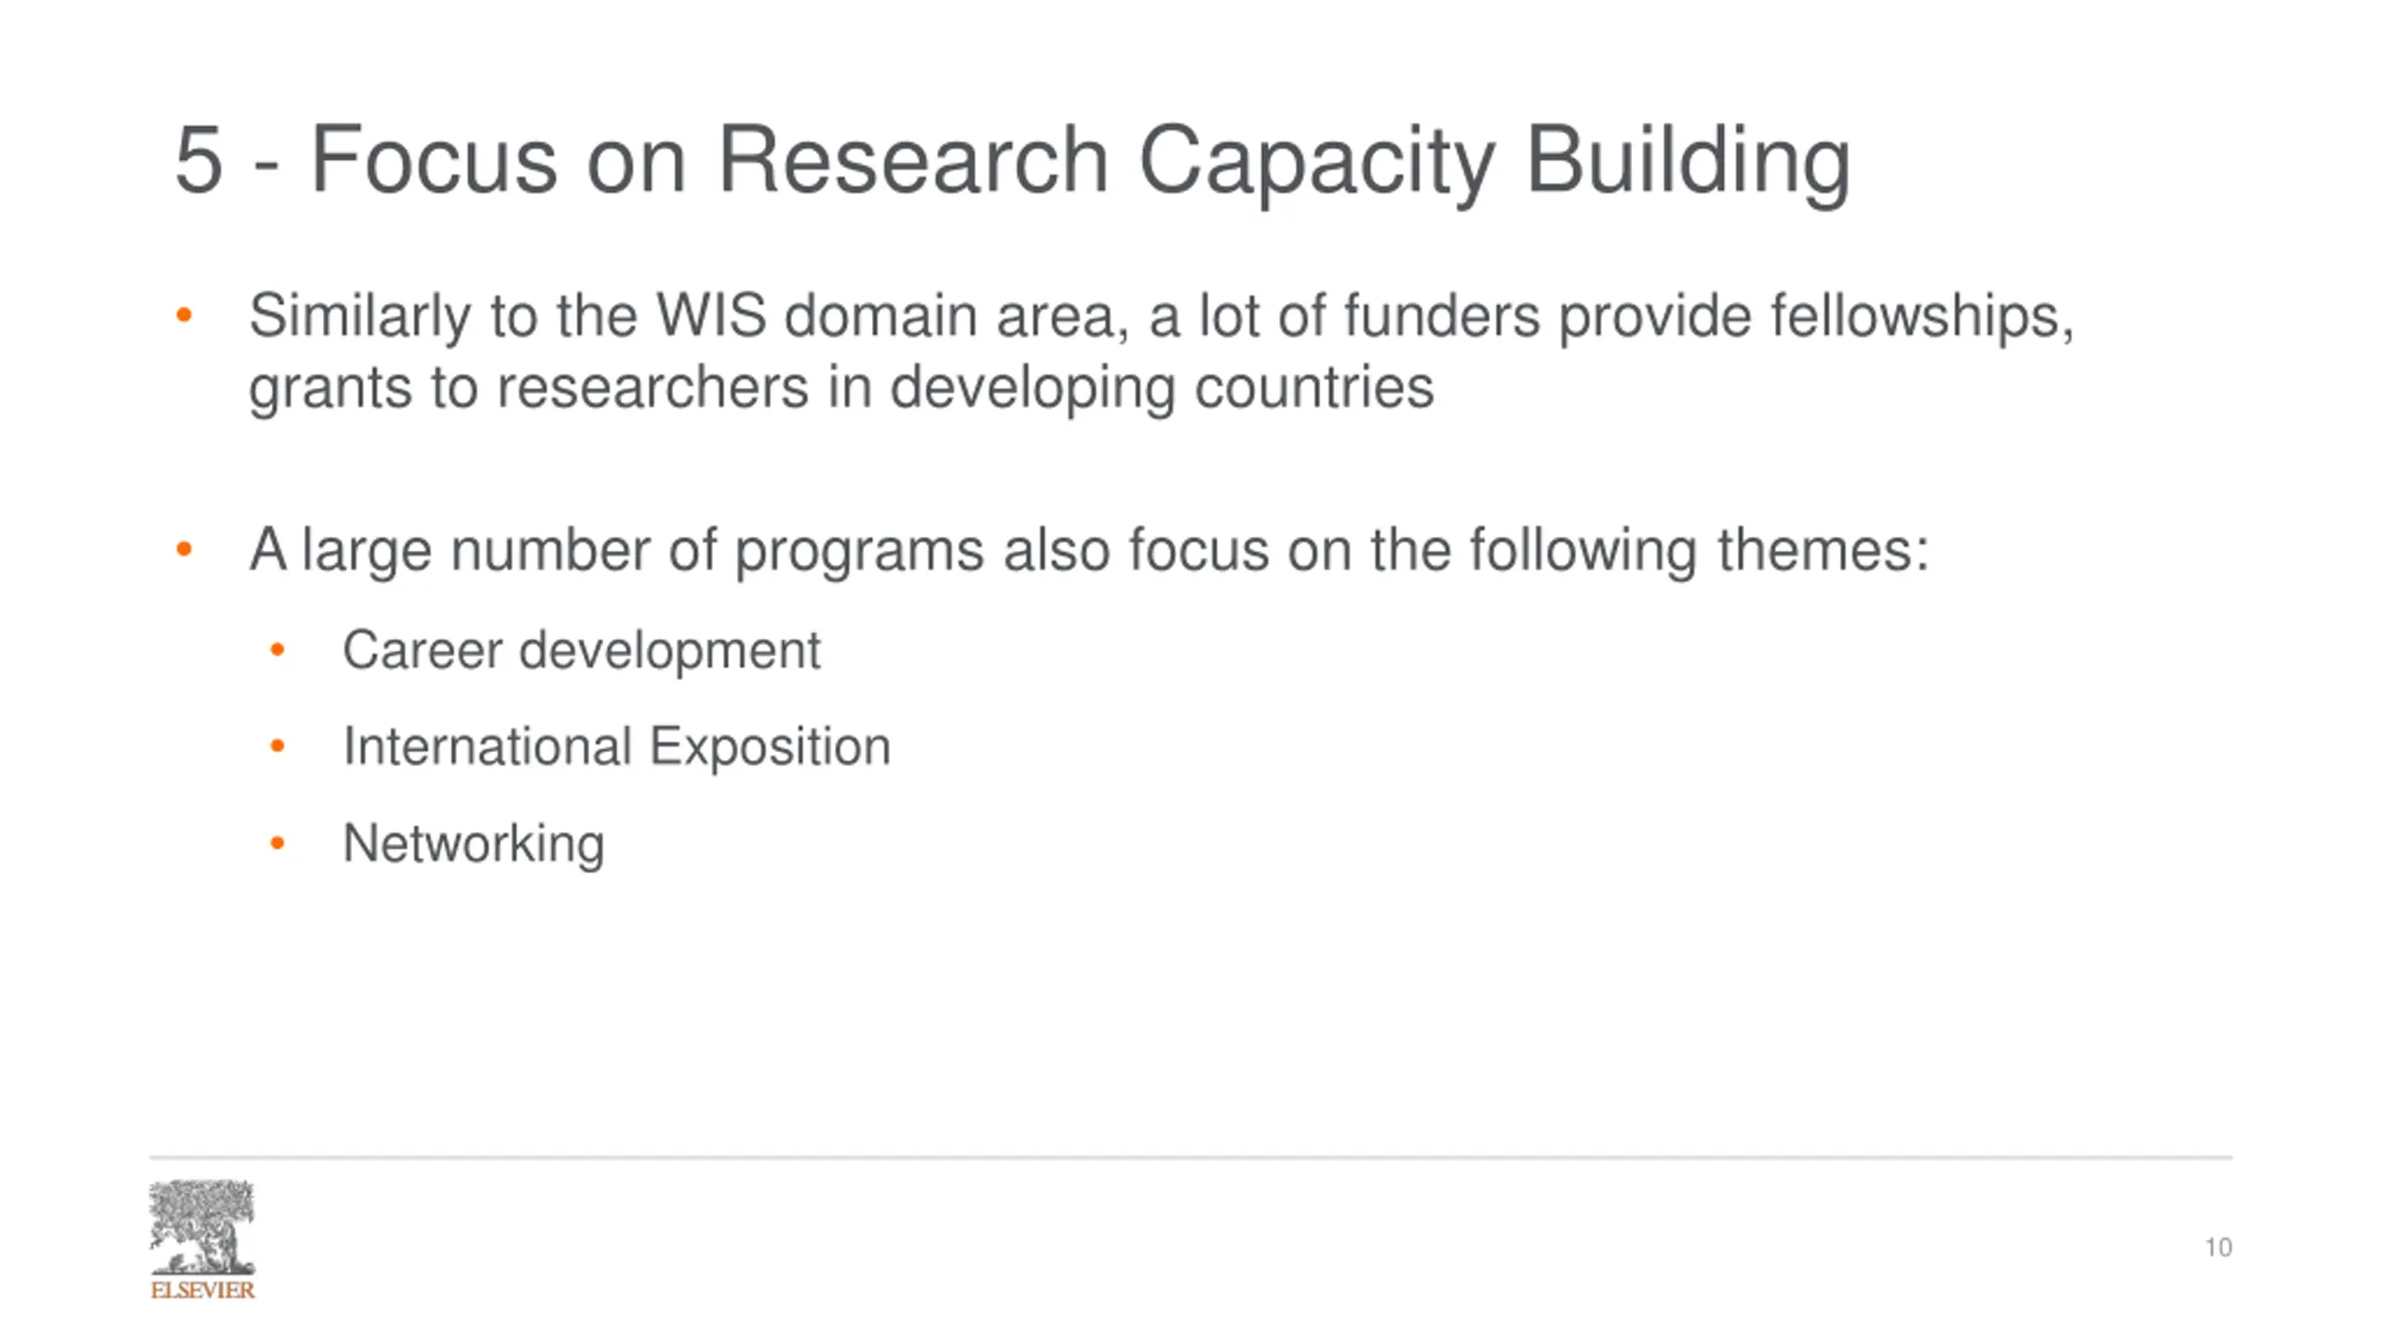The height and width of the screenshot is (1340, 2383).
Task: Click the orange bullet before 'A large number'
Action: 184,549
